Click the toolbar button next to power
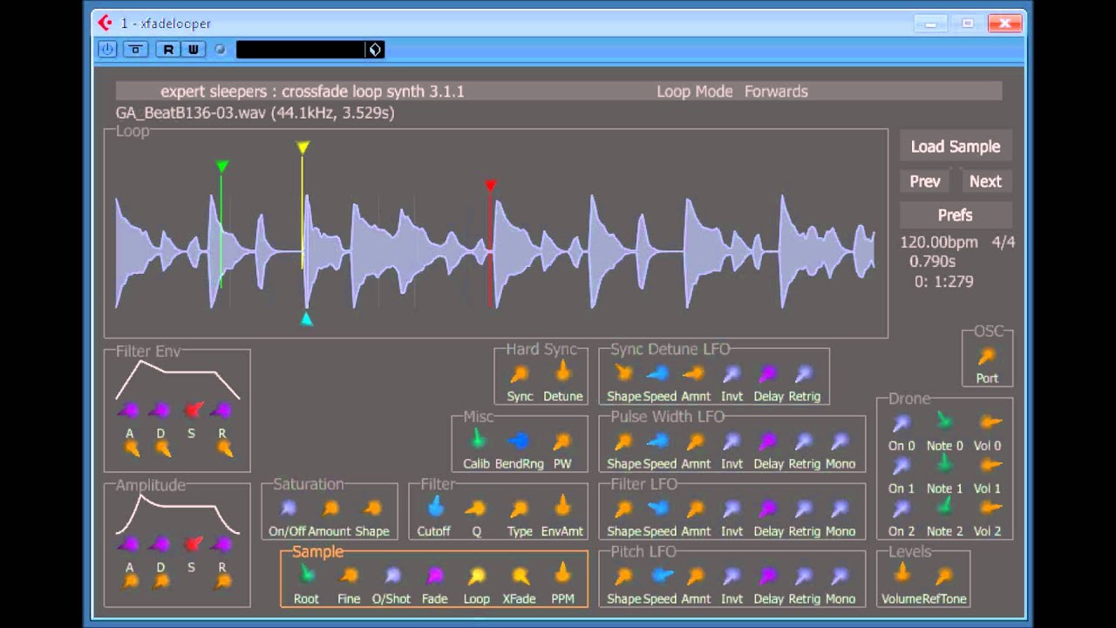This screenshot has width=1116, height=628. point(135,50)
